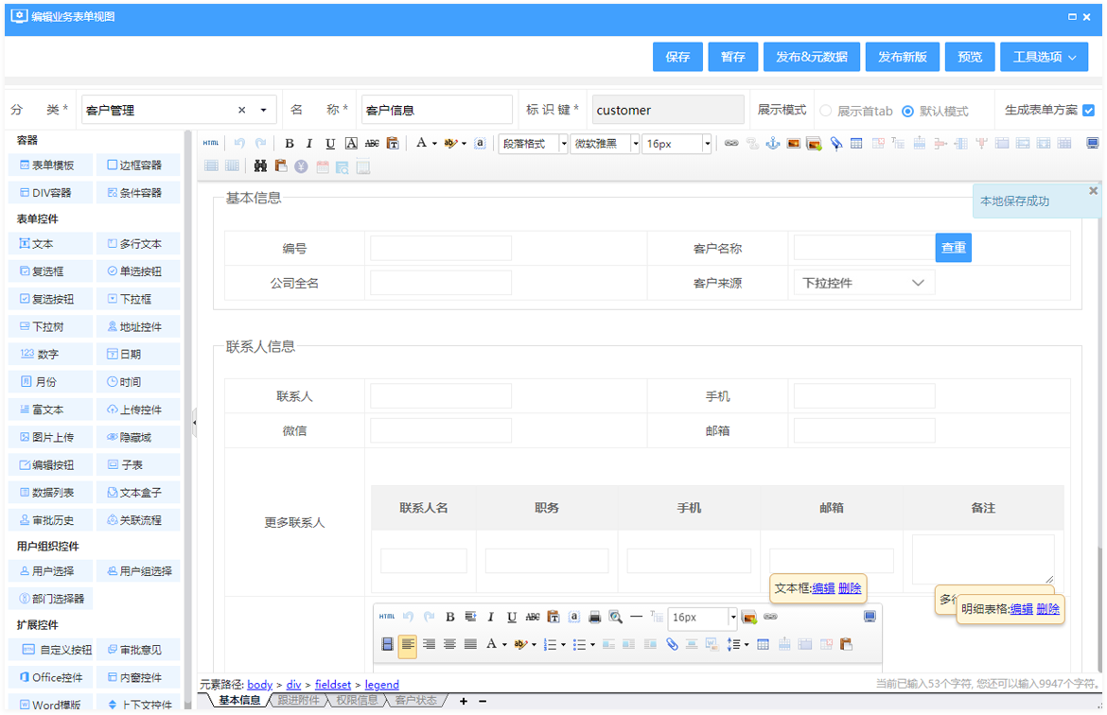Image resolution: width=1107 pixels, height=715 pixels.
Task: Switch to the 权限信息 tab
Action: click(357, 701)
